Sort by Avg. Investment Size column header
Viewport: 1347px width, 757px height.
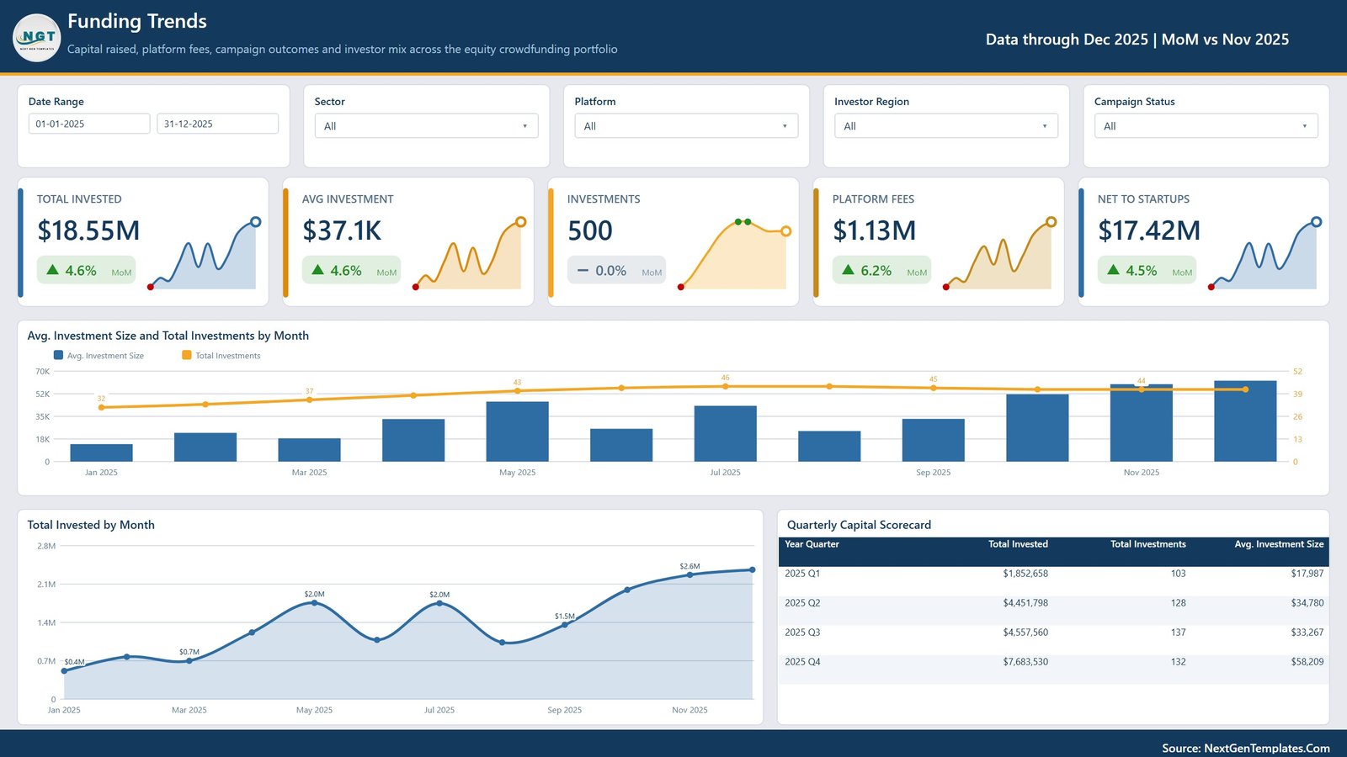[x=1279, y=544]
